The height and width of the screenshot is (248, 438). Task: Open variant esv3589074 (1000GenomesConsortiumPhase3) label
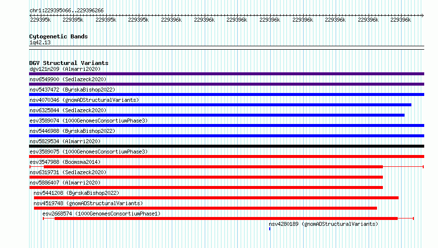click(89, 121)
